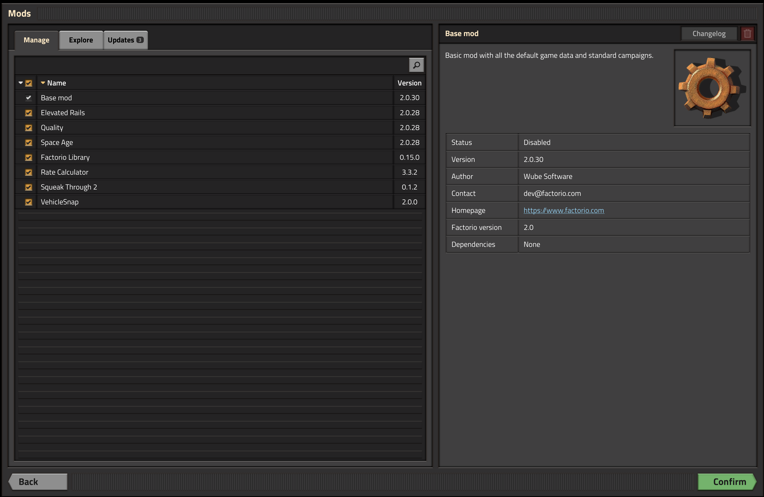This screenshot has height=497, width=764.
Task: Click the Confirm button
Action: 728,481
